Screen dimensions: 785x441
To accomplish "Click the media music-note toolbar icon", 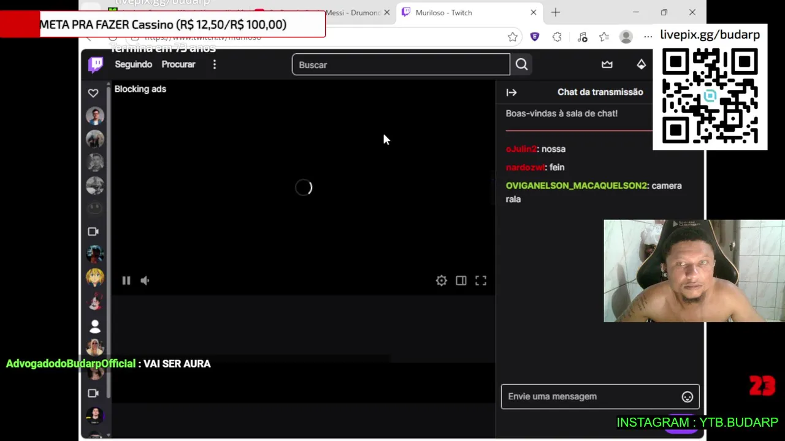I will pyautogui.click(x=583, y=37).
